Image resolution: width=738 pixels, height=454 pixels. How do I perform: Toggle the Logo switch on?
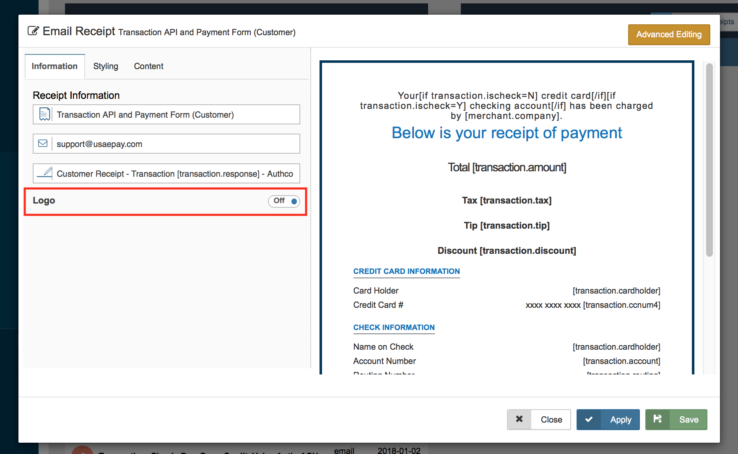click(284, 201)
